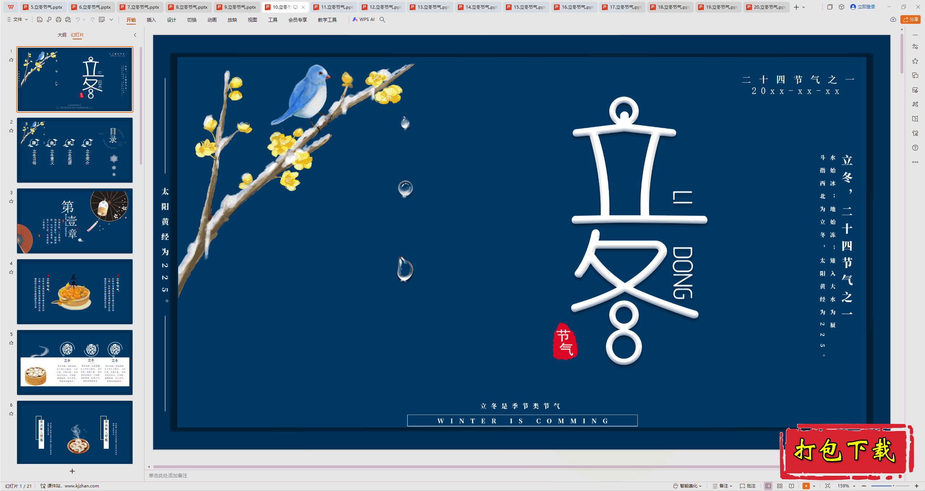Click the Redo arrow icon

[x=92, y=19]
